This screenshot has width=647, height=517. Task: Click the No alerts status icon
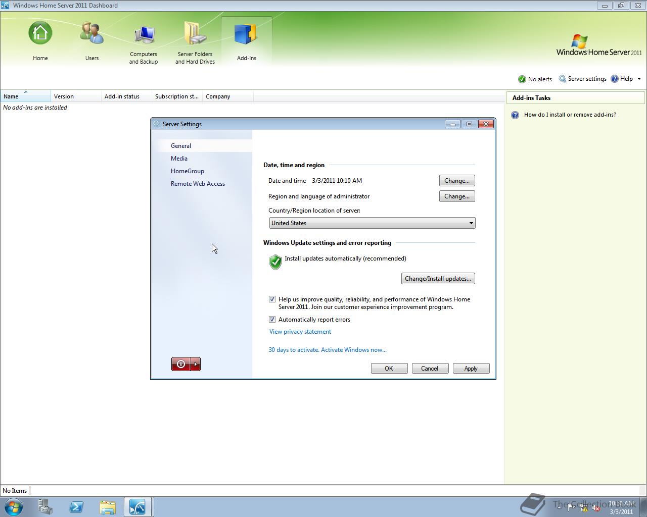coord(522,79)
